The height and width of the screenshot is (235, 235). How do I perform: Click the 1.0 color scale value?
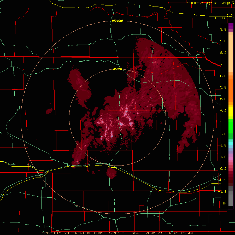(223, 157)
